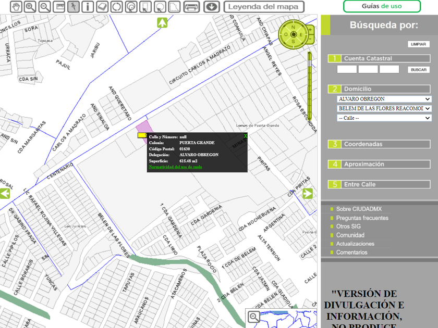
Task: Expand the Coordenadas search section
Action: [x=379, y=144]
